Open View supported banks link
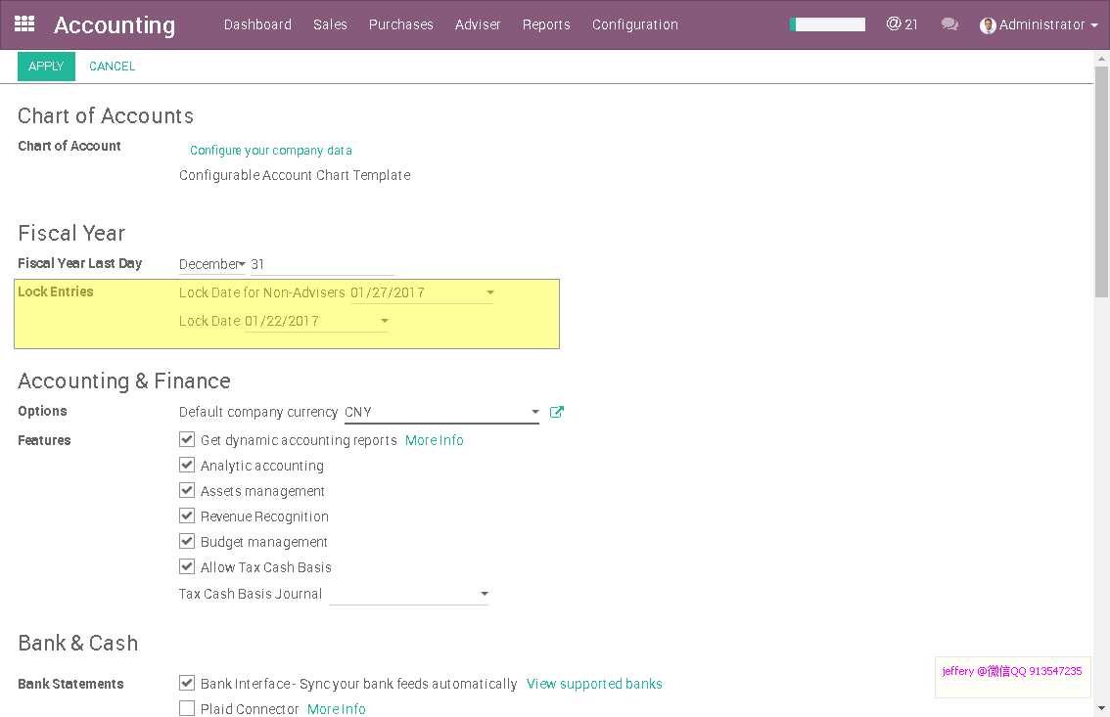The width and height of the screenshot is (1110, 717). (594, 684)
